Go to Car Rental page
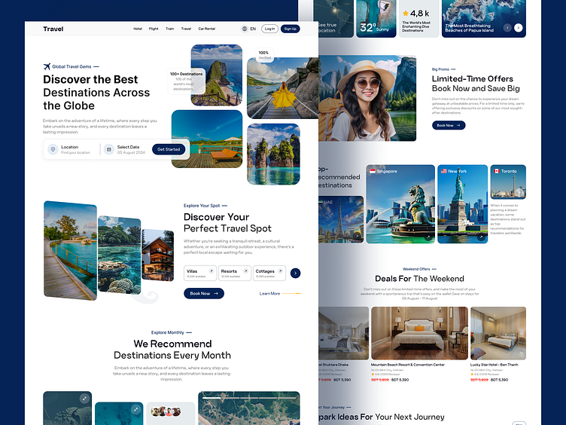 pyautogui.click(x=207, y=29)
